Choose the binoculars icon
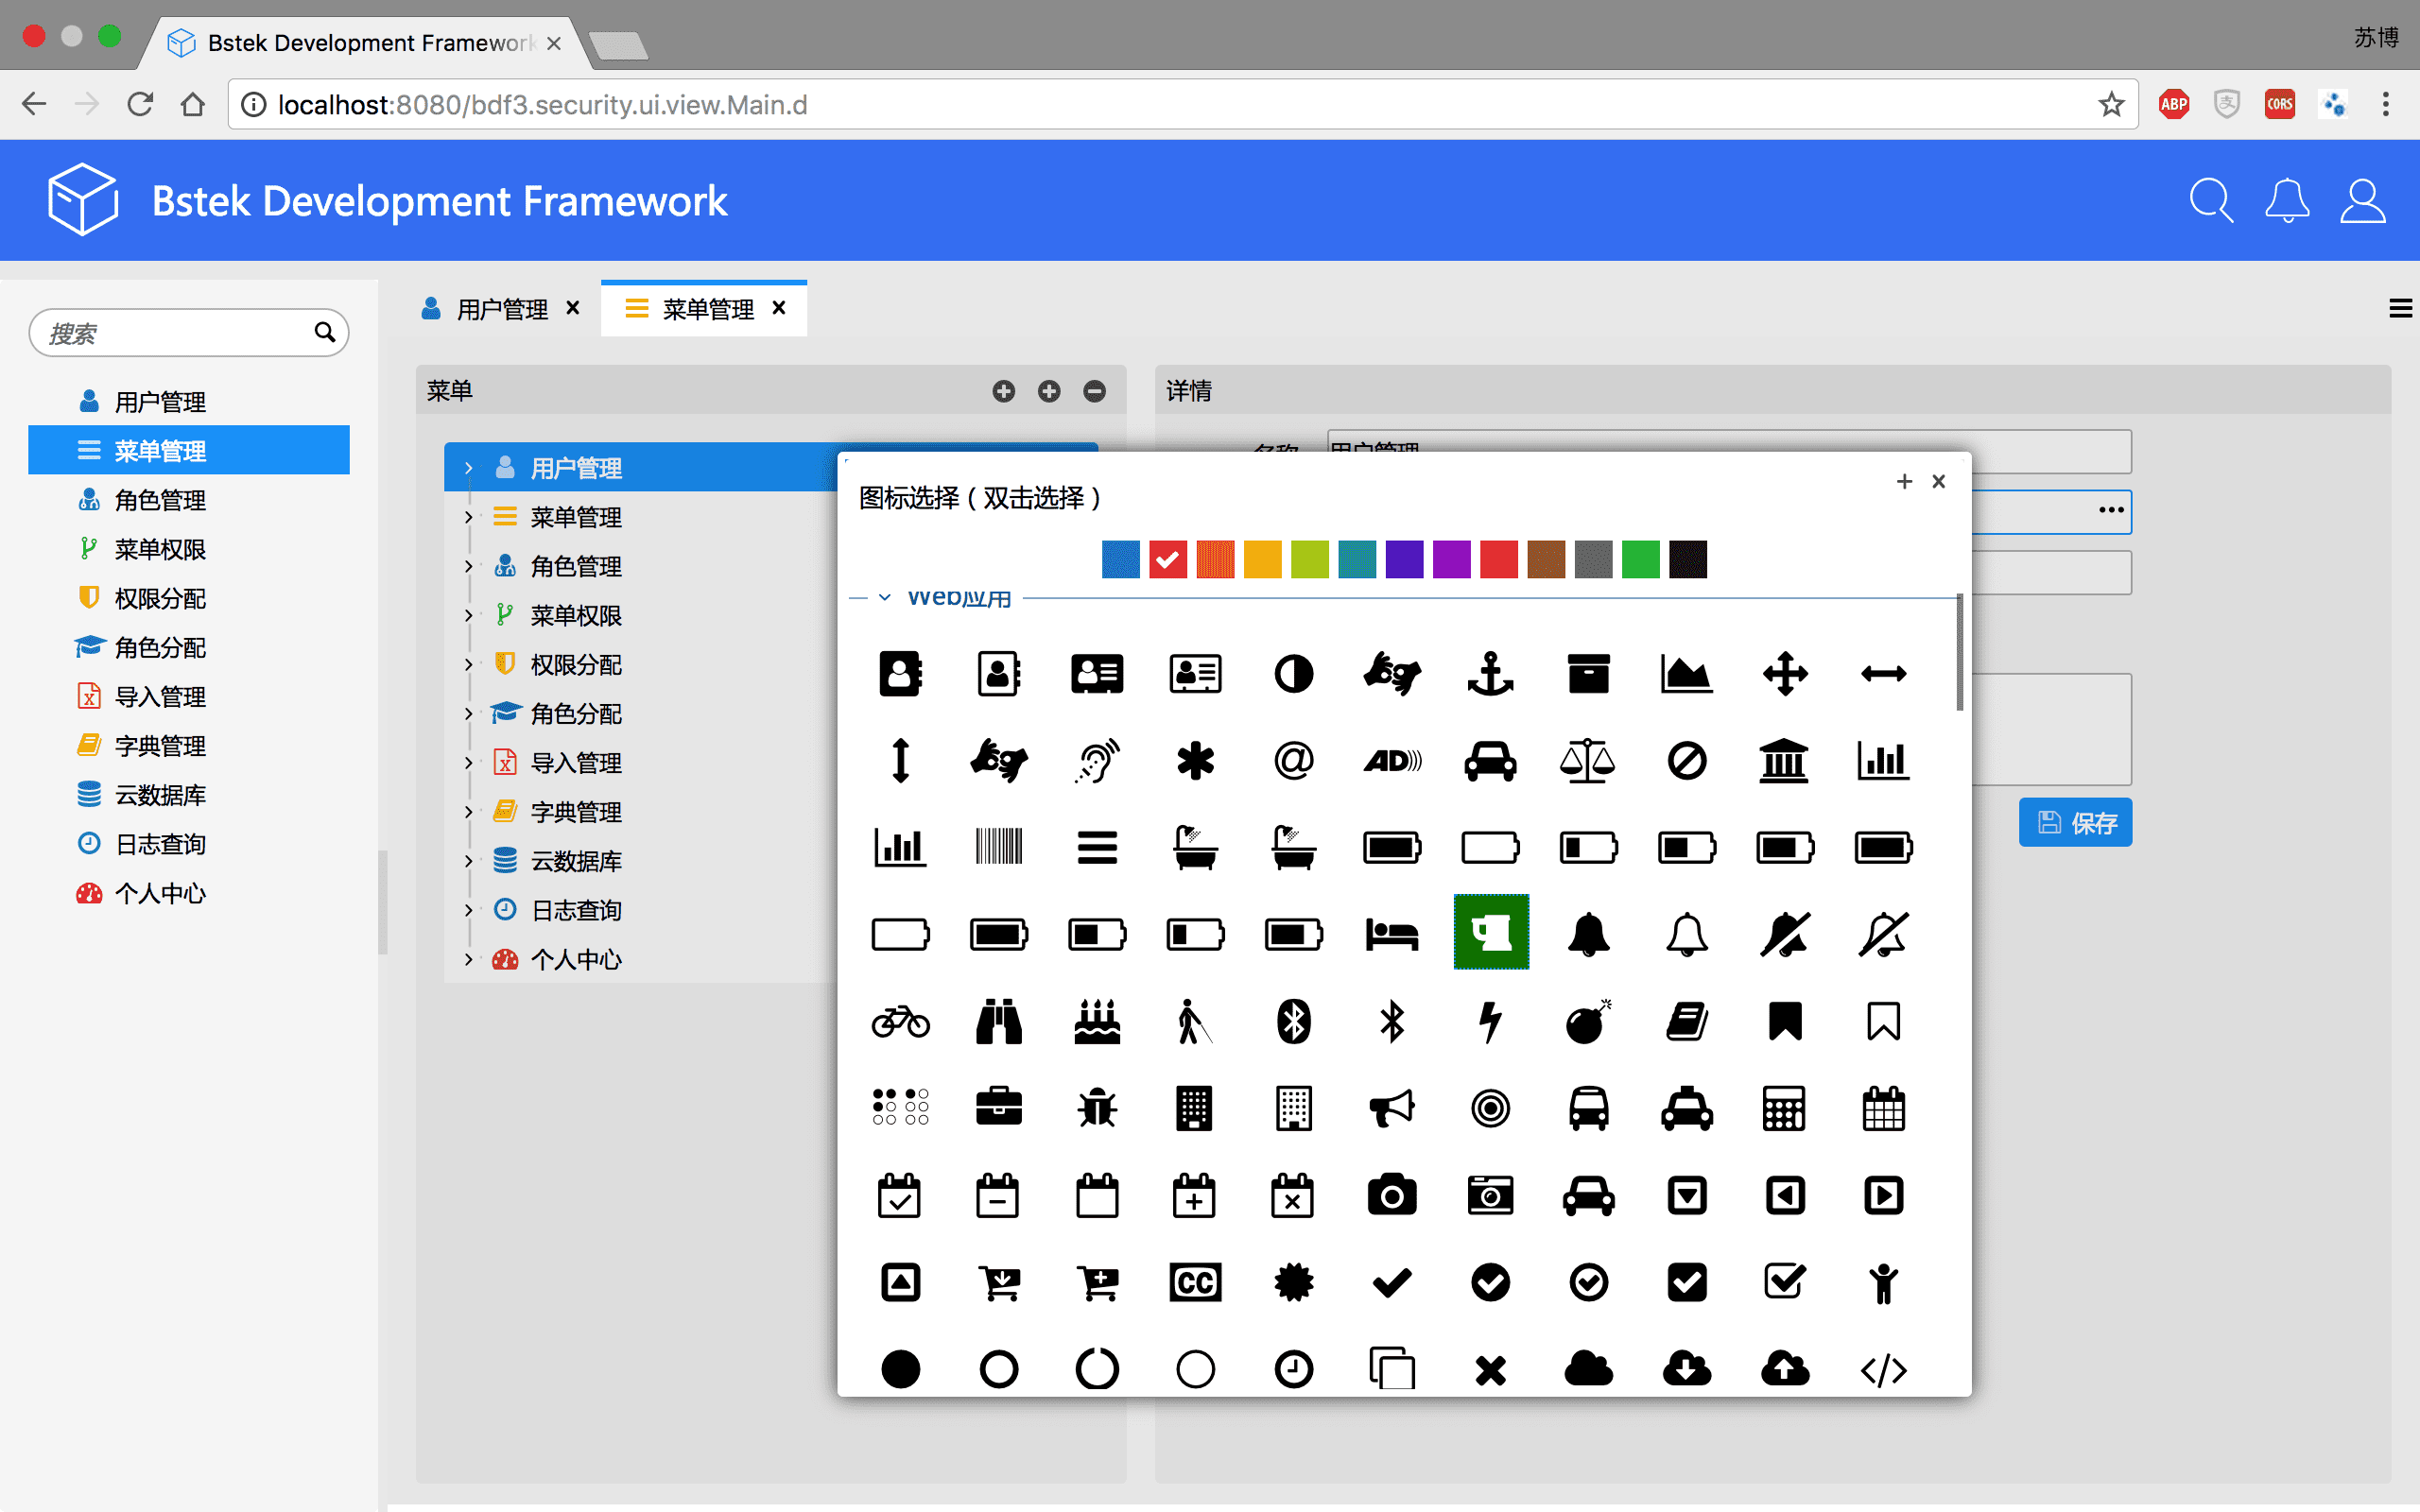Image resolution: width=2420 pixels, height=1512 pixels. pos(998,1021)
